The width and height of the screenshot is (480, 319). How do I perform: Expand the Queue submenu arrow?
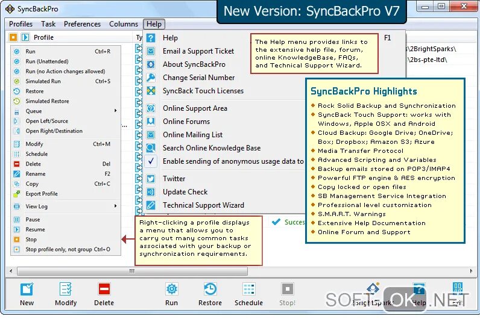115,111
